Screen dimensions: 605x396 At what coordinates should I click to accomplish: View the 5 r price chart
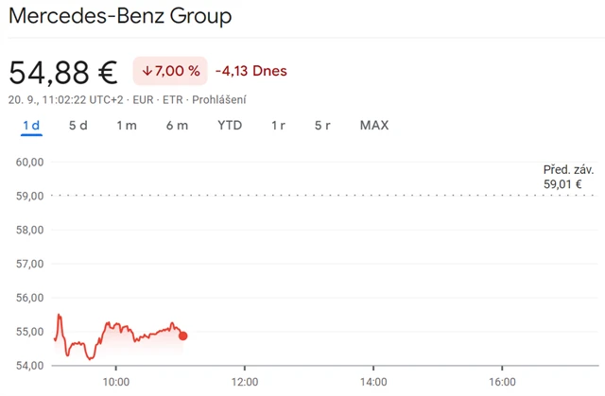point(322,126)
